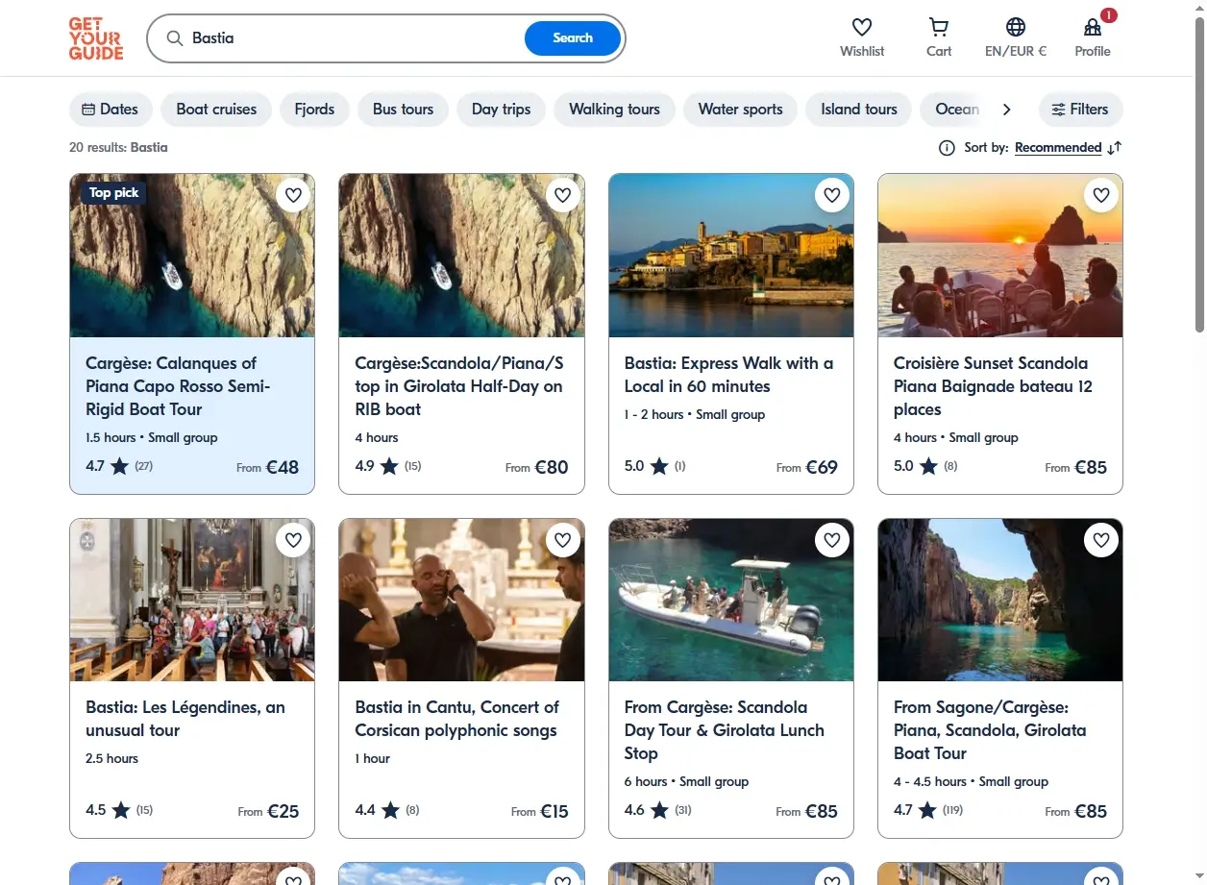The width and height of the screenshot is (1207, 885).
Task: Click the page vertical scrollbar
Action: point(1199,175)
